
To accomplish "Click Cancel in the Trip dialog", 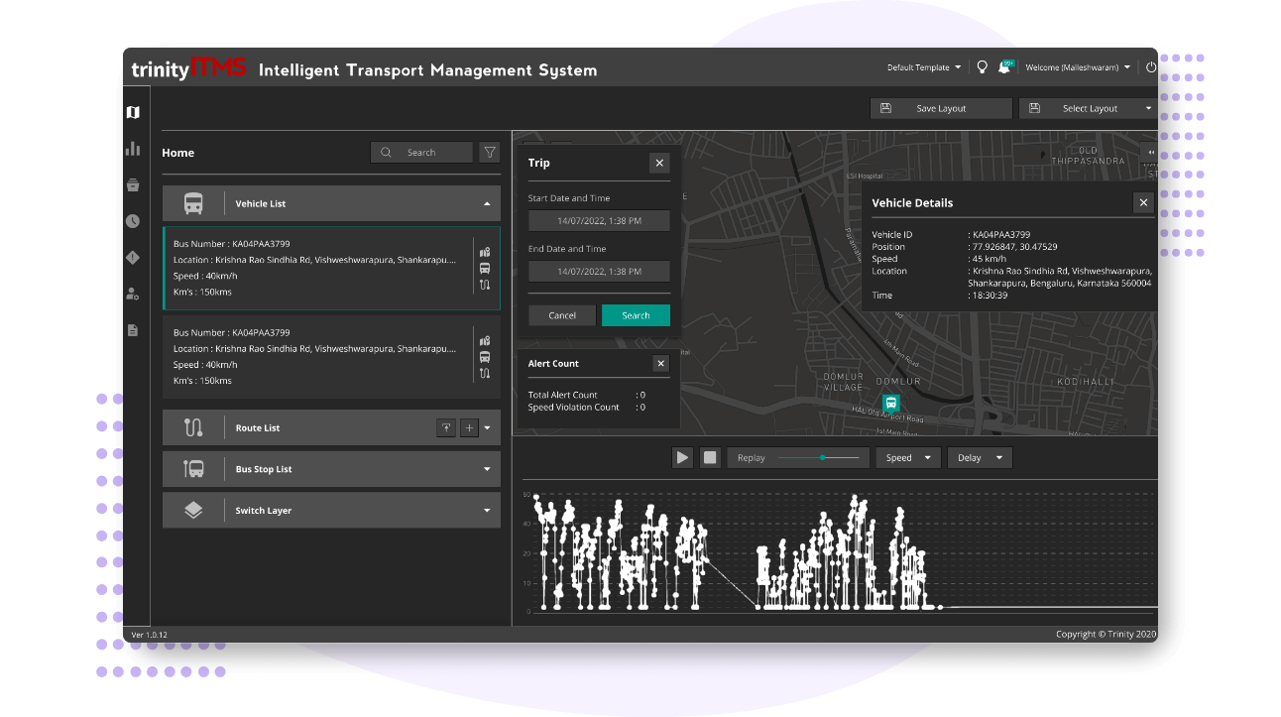I will click(562, 315).
